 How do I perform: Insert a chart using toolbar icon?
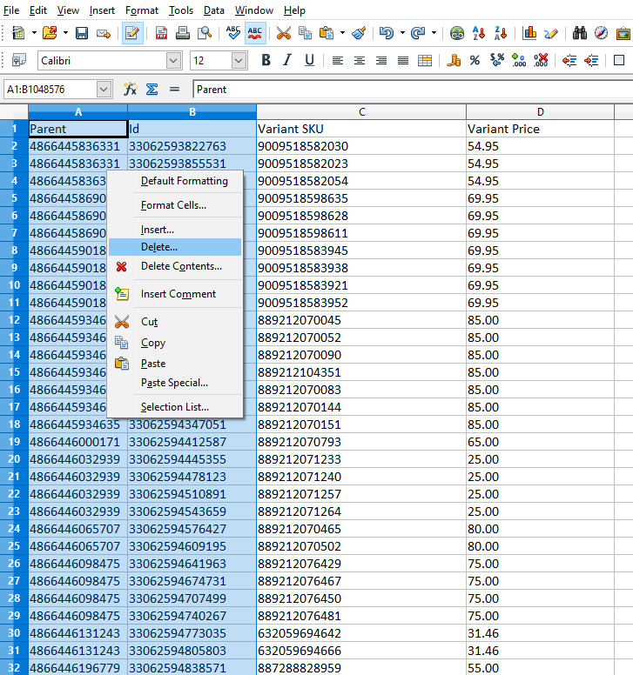click(x=529, y=34)
